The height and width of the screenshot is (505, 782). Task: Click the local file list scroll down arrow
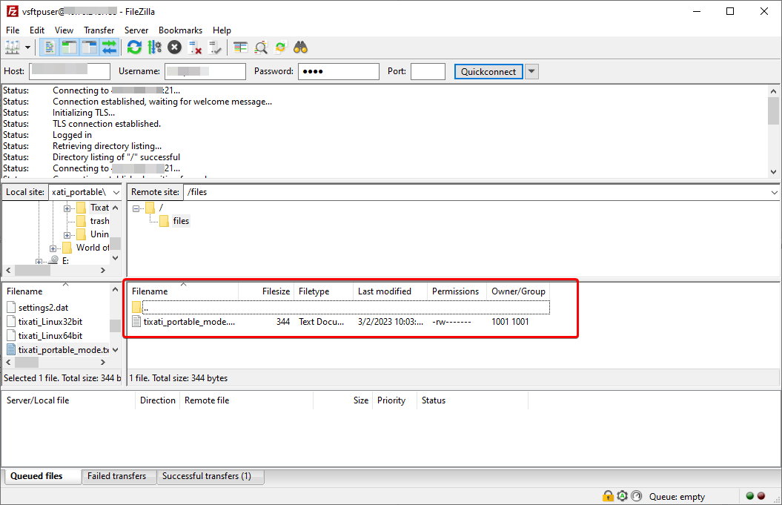[x=115, y=350]
